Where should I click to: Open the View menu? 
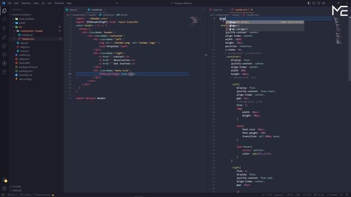click(x=36, y=3)
